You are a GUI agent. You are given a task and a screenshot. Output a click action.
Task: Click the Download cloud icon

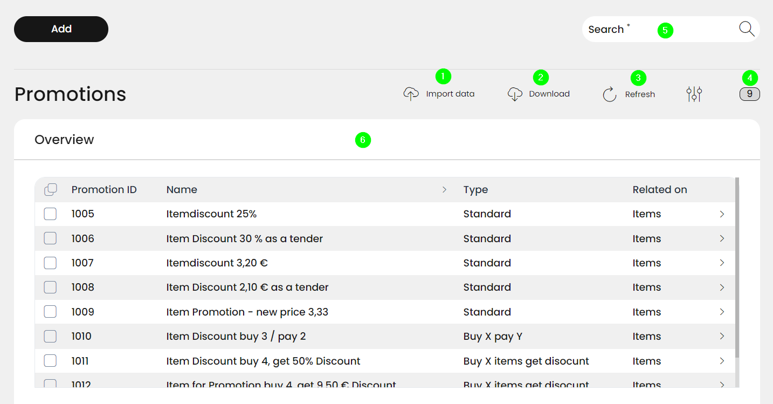[x=515, y=94]
